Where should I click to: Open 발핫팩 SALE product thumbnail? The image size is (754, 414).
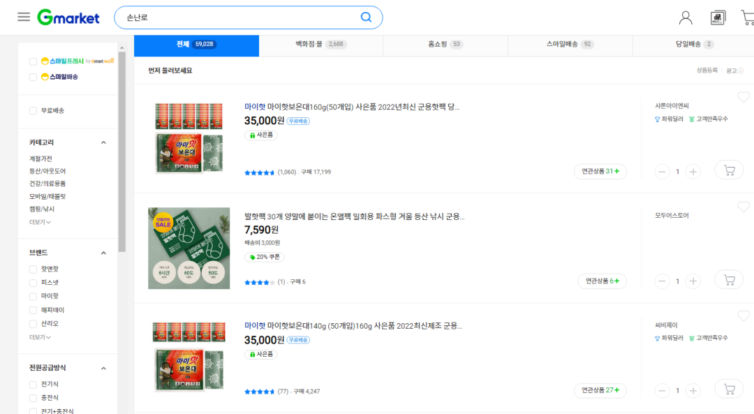[189, 248]
